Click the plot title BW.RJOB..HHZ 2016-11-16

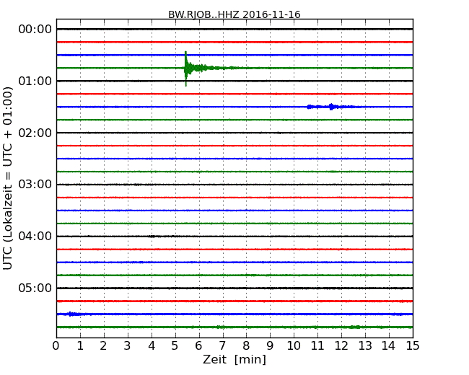click(234, 14)
